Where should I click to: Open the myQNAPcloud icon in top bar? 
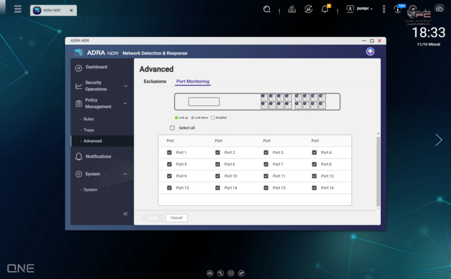(x=440, y=9)
